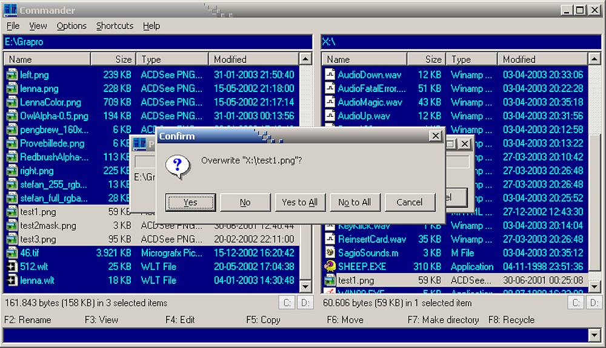
Task: Click the left.png file icon
Action: [12, 74]
